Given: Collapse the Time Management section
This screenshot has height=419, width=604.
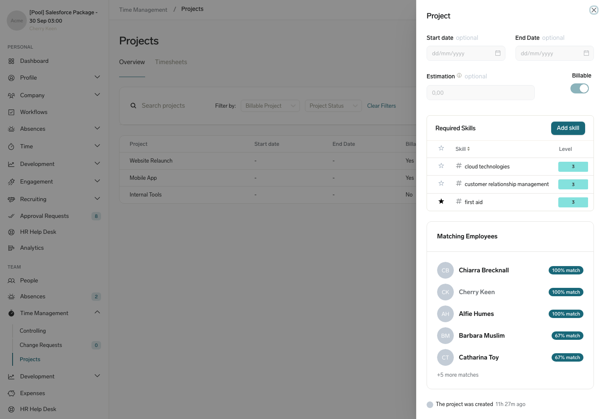Looking at the screenshot, I should tap(97, 312).
